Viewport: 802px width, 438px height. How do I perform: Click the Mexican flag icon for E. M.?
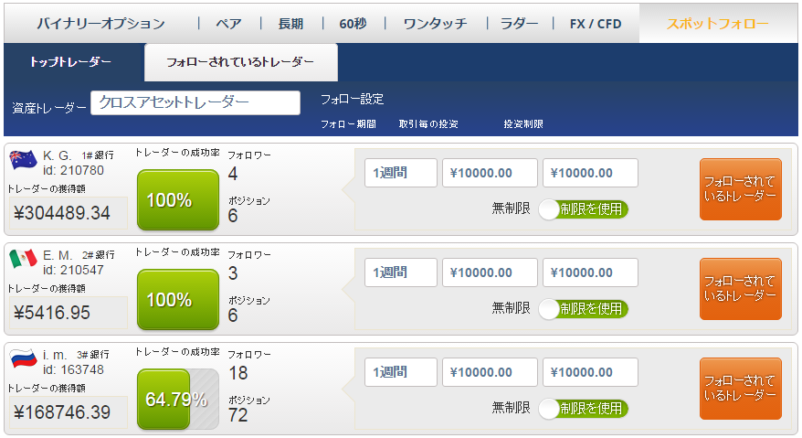23,259
